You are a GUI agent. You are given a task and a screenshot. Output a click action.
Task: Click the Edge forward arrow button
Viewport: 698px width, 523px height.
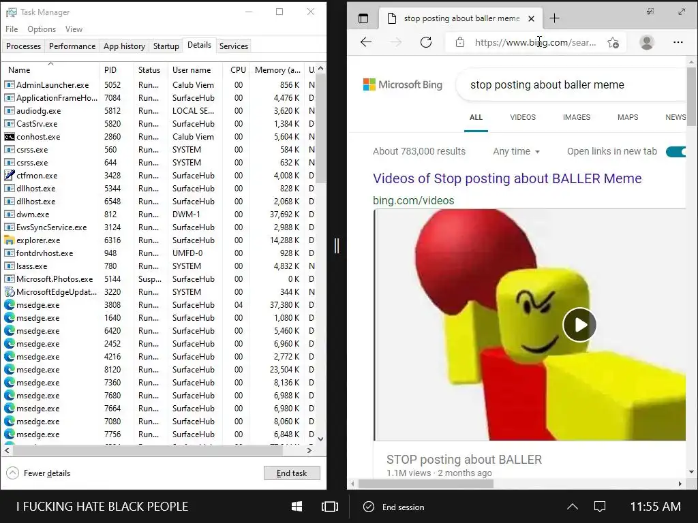[x=396, y=42]
